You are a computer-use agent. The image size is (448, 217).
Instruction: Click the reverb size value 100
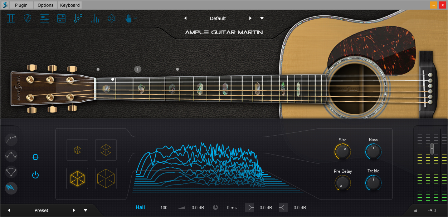[x=164, y=208]
